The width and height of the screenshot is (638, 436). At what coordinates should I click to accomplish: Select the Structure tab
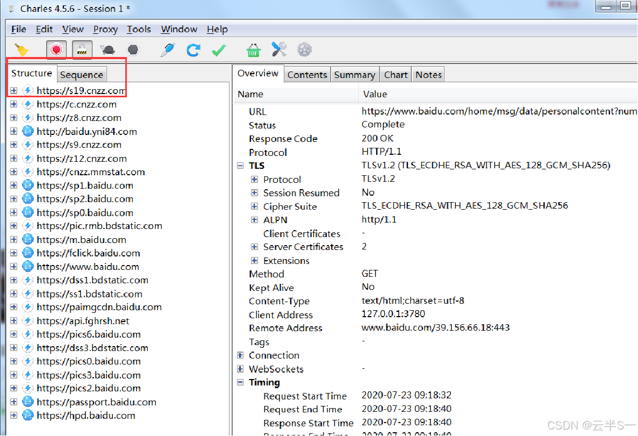[32, 73]
